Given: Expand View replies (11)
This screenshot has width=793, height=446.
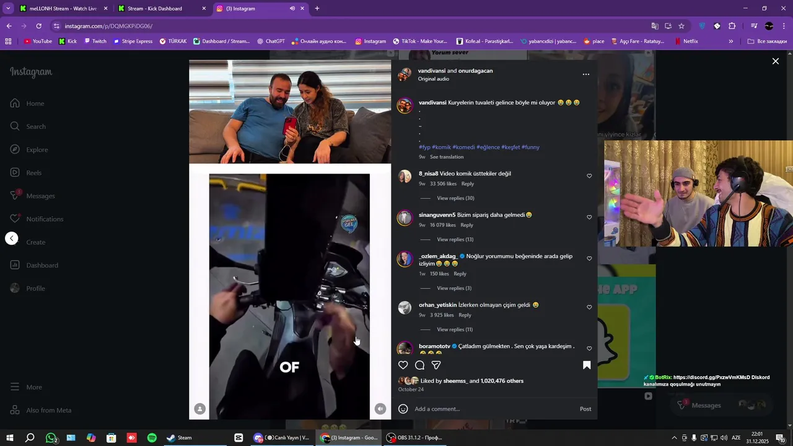Looking at the screenshot, I should click(x=455, y=330).
